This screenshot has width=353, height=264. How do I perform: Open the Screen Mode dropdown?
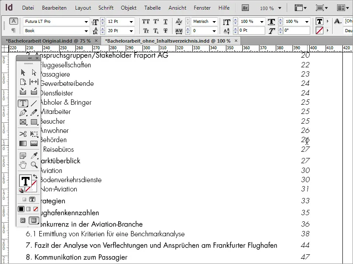(321, 8)
